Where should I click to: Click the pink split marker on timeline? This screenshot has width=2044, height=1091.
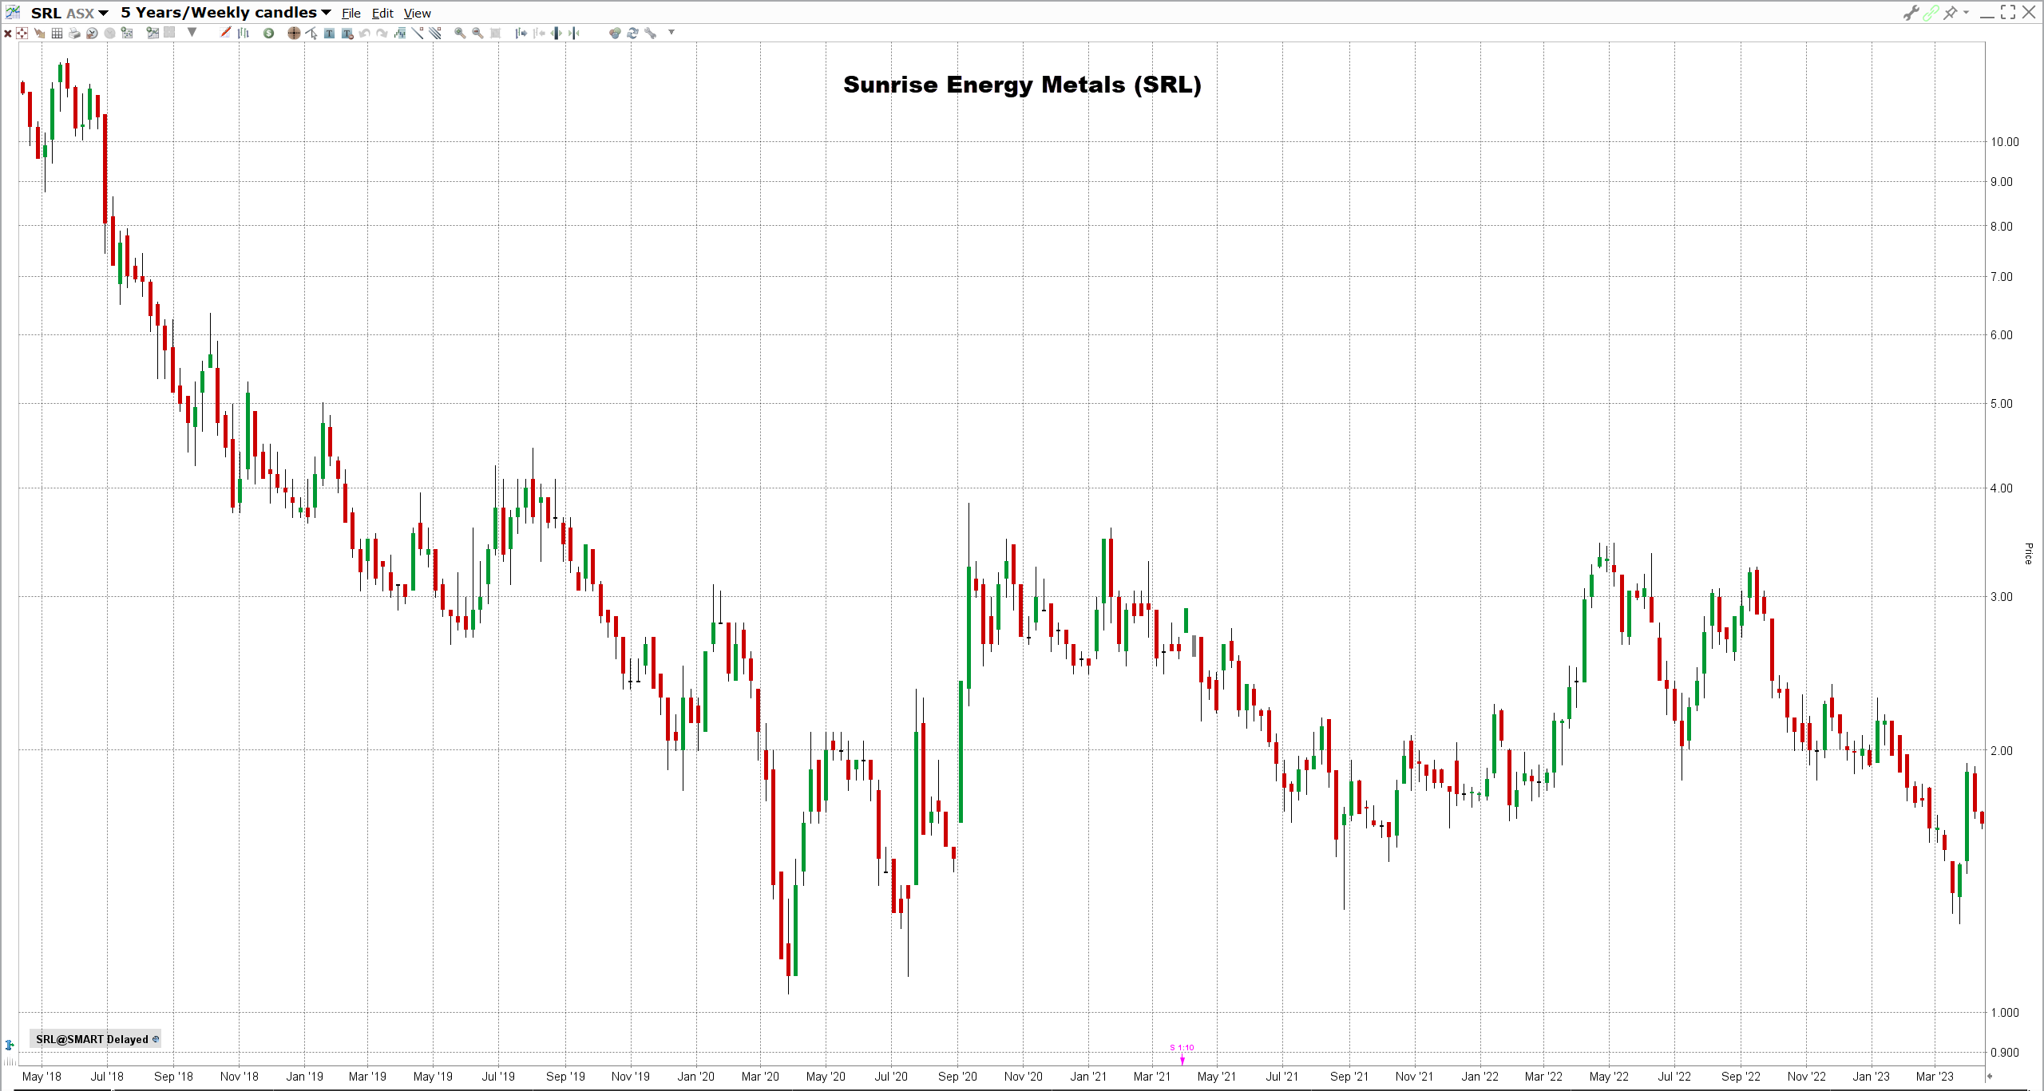pos(1182,1053)
